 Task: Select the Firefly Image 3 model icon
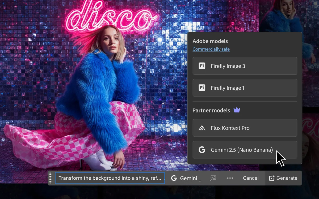coord(202,66)
